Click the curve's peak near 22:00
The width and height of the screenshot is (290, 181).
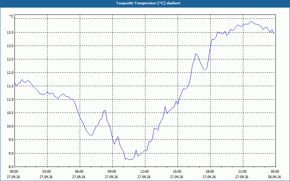(x=251, y=22)
